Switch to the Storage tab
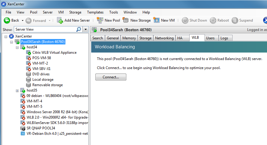Screen dimensions: 267x145 (145, 38)
